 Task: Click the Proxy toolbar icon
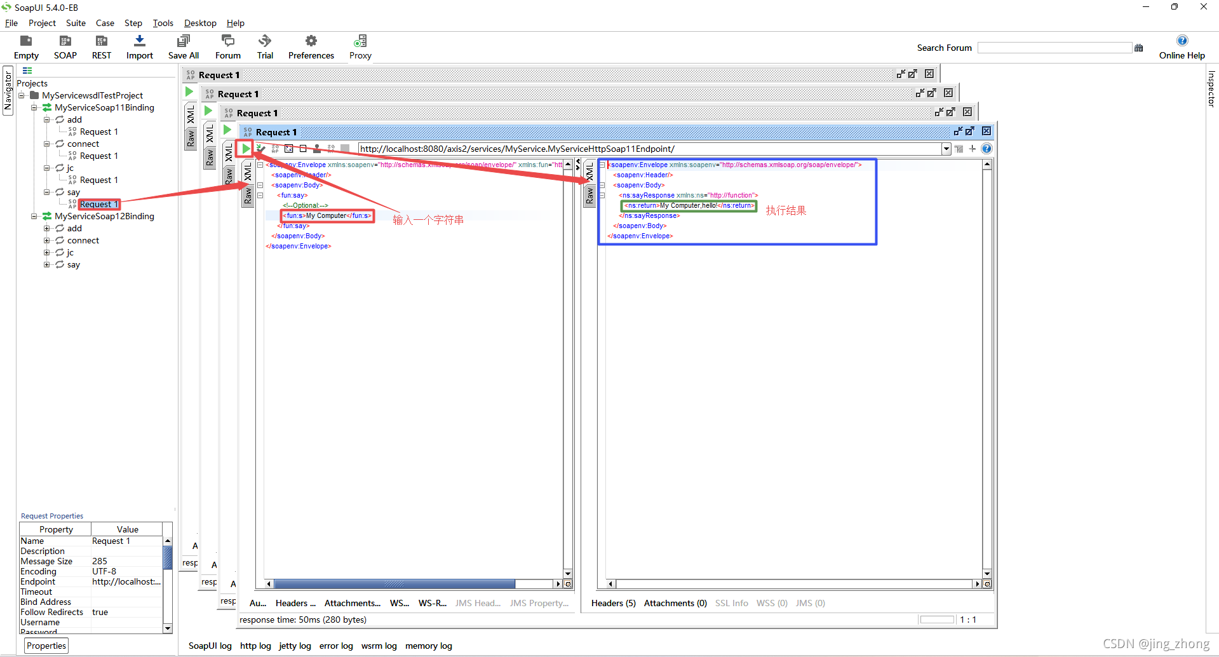coord(360,41)
